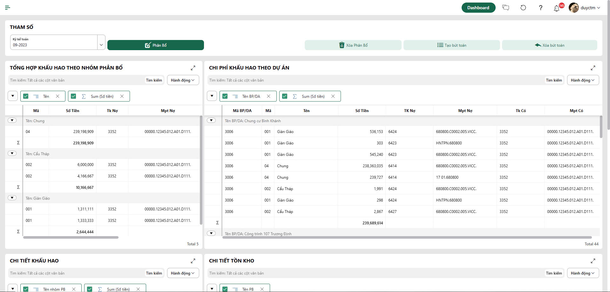The height and width of the screenshot is (292, 610).
Task: Collapse control breaks bar in project panel
Action: click(x=212, y=96)
